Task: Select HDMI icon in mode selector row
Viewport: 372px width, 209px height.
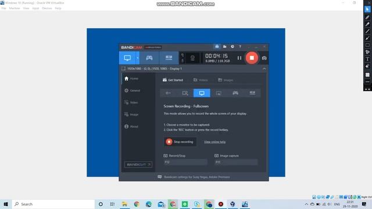Action: 252,93
